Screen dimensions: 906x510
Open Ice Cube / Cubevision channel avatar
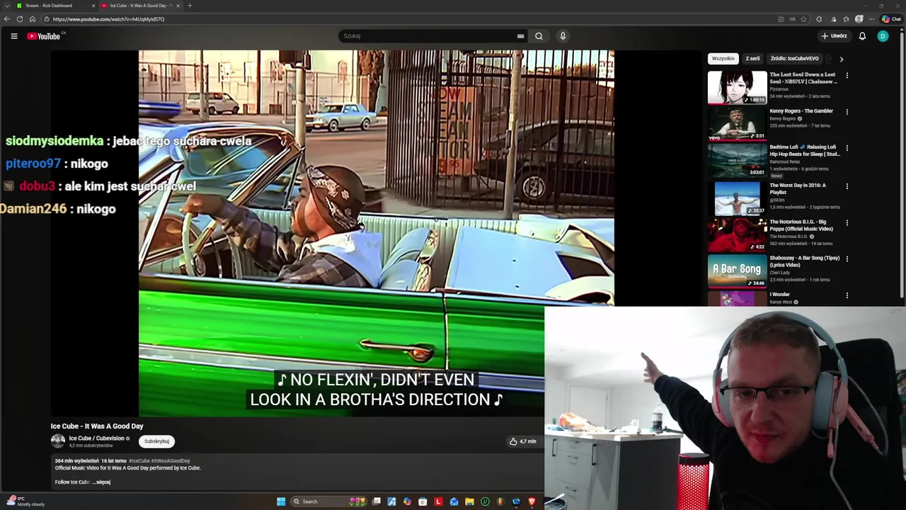point(58,441)
